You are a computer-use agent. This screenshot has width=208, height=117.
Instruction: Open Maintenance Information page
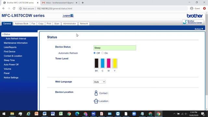[16, 43]
